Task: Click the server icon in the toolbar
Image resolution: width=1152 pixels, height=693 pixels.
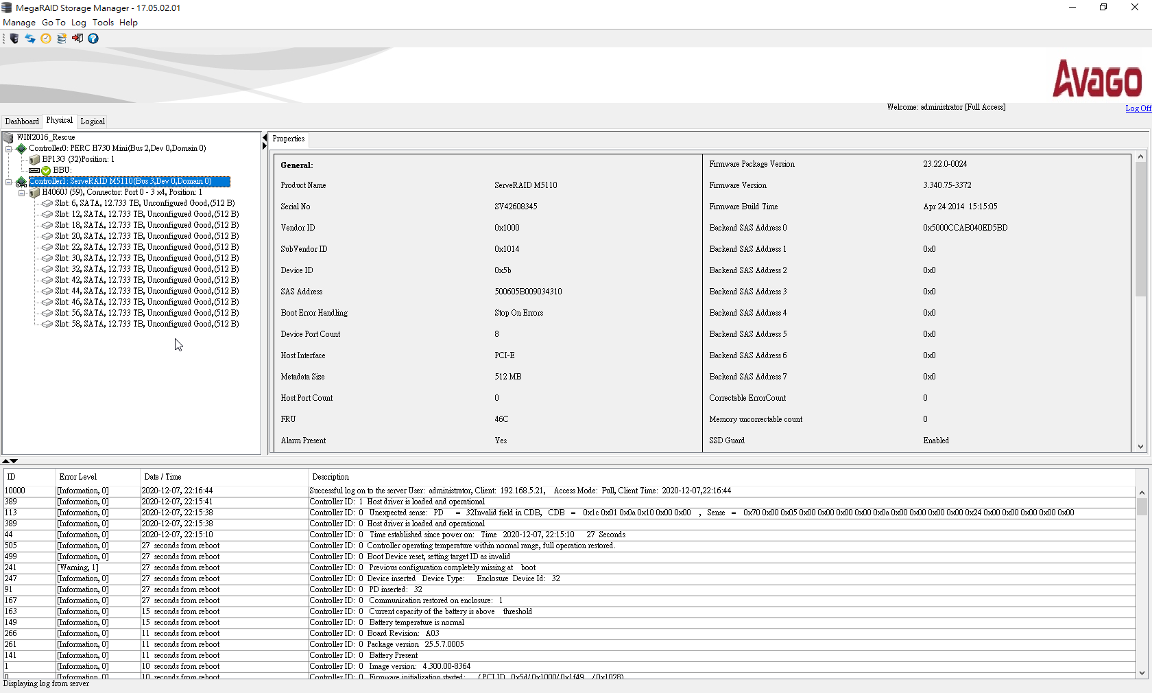Action: [x=14, y=38]
